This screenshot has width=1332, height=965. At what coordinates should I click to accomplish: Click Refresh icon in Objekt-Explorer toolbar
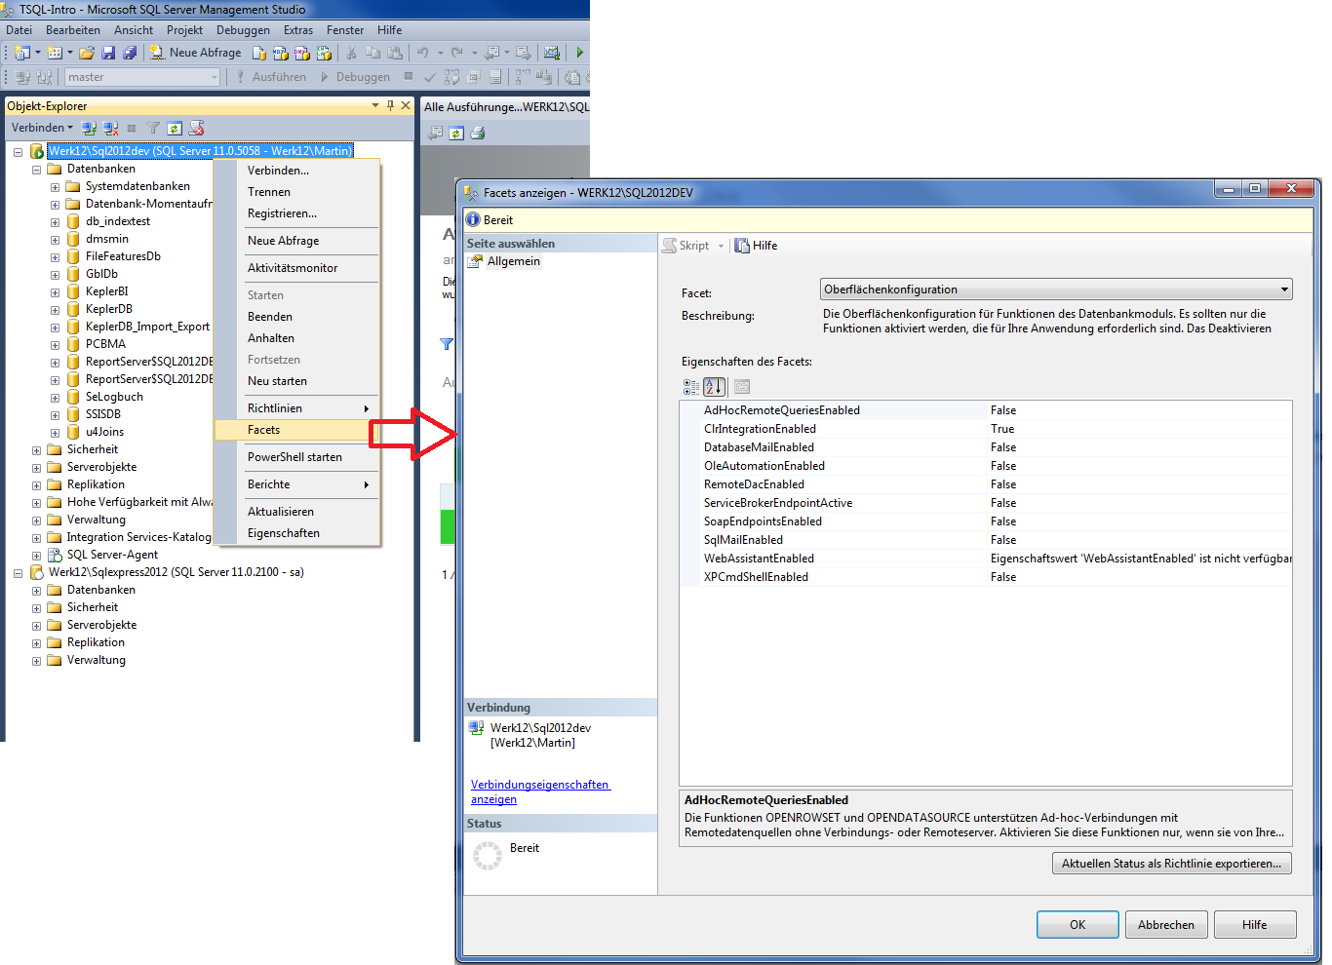175,128
